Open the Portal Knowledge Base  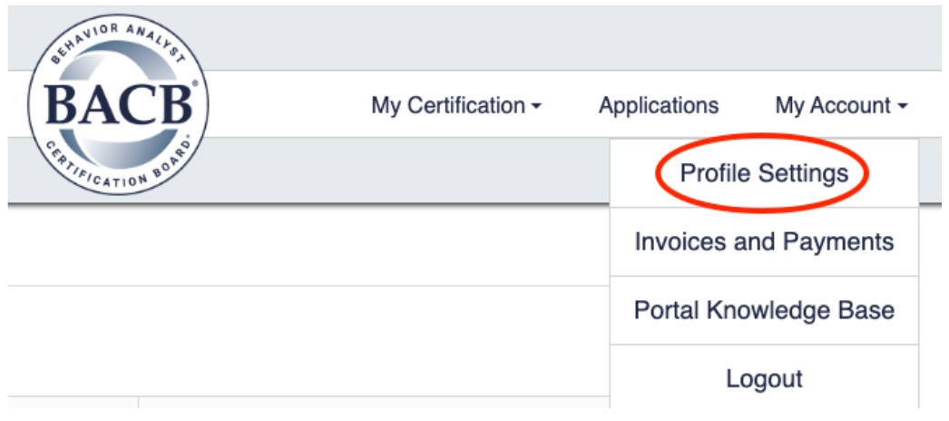(x=764, y=310)
